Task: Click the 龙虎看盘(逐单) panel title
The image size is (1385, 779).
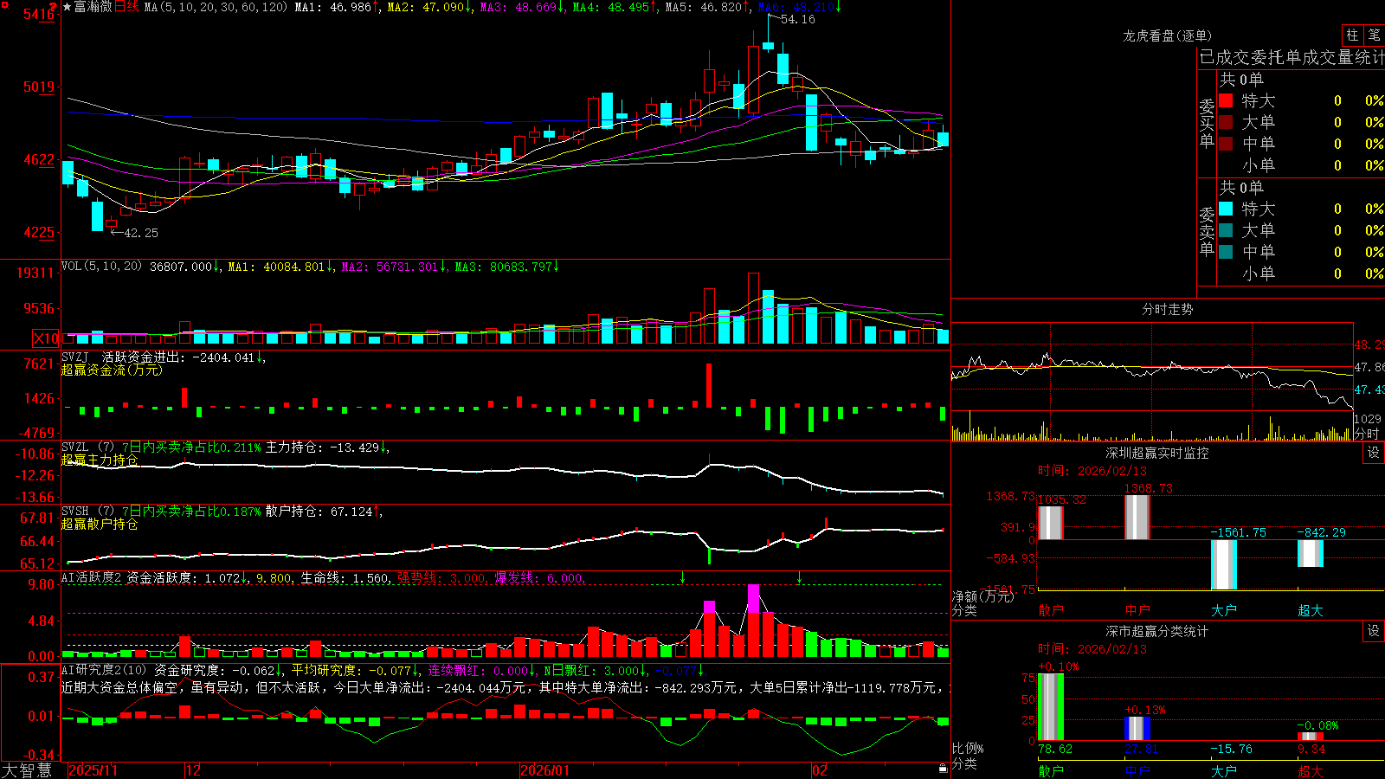Action: click(1167, 35)
